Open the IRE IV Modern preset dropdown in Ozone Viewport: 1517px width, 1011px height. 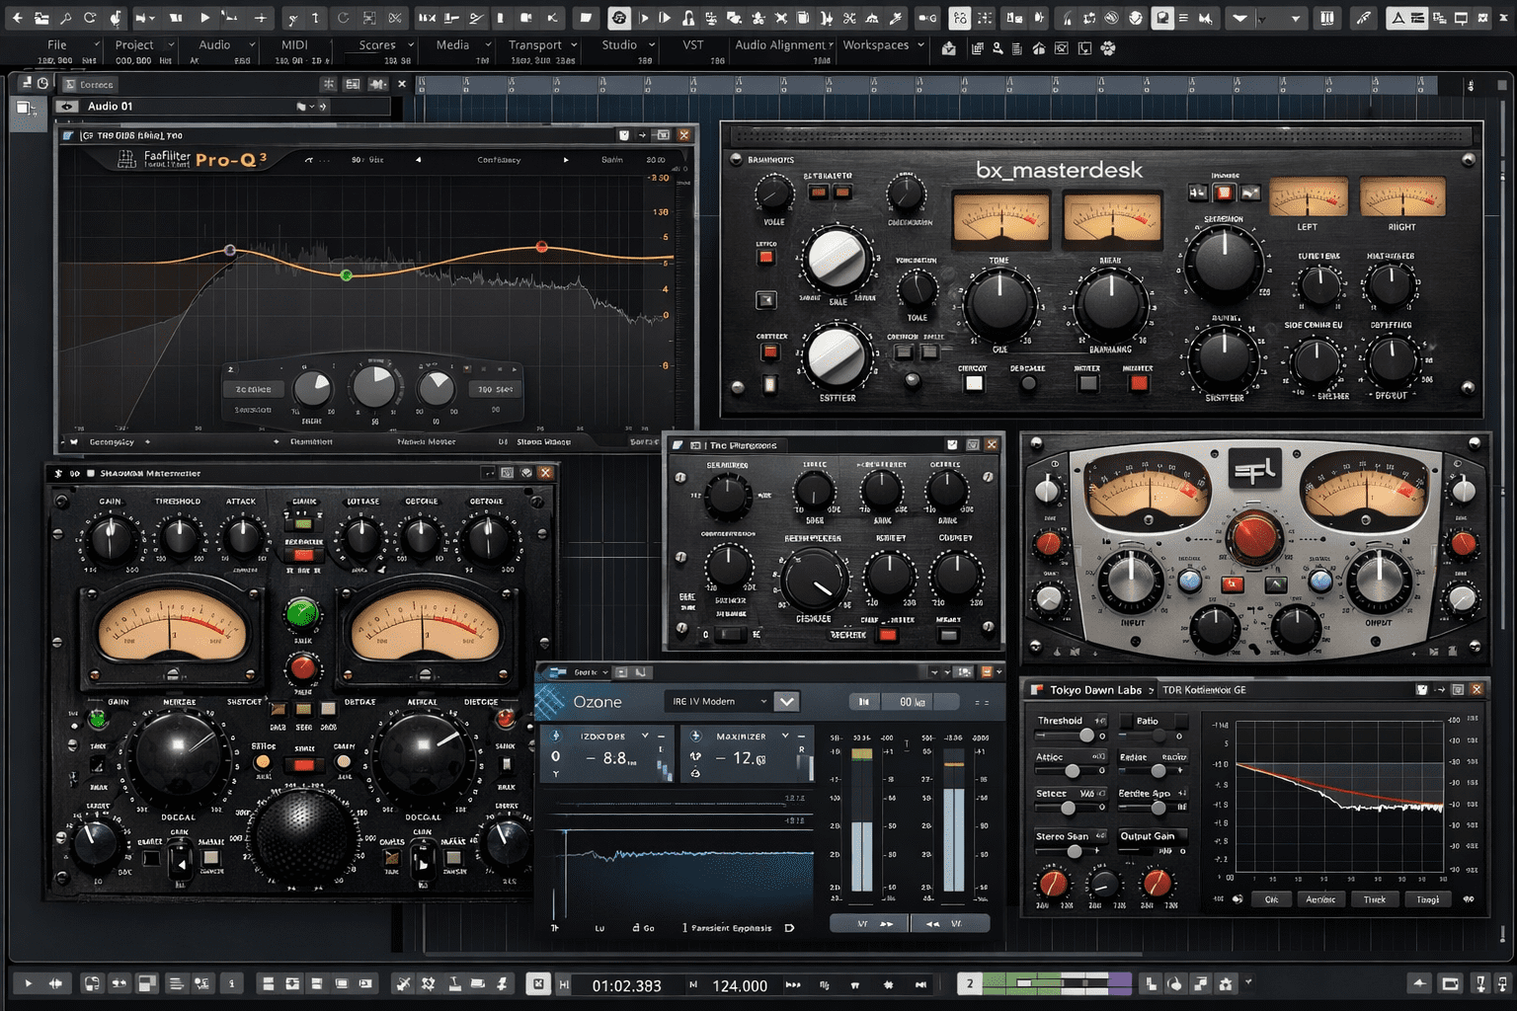click(716, 701)
